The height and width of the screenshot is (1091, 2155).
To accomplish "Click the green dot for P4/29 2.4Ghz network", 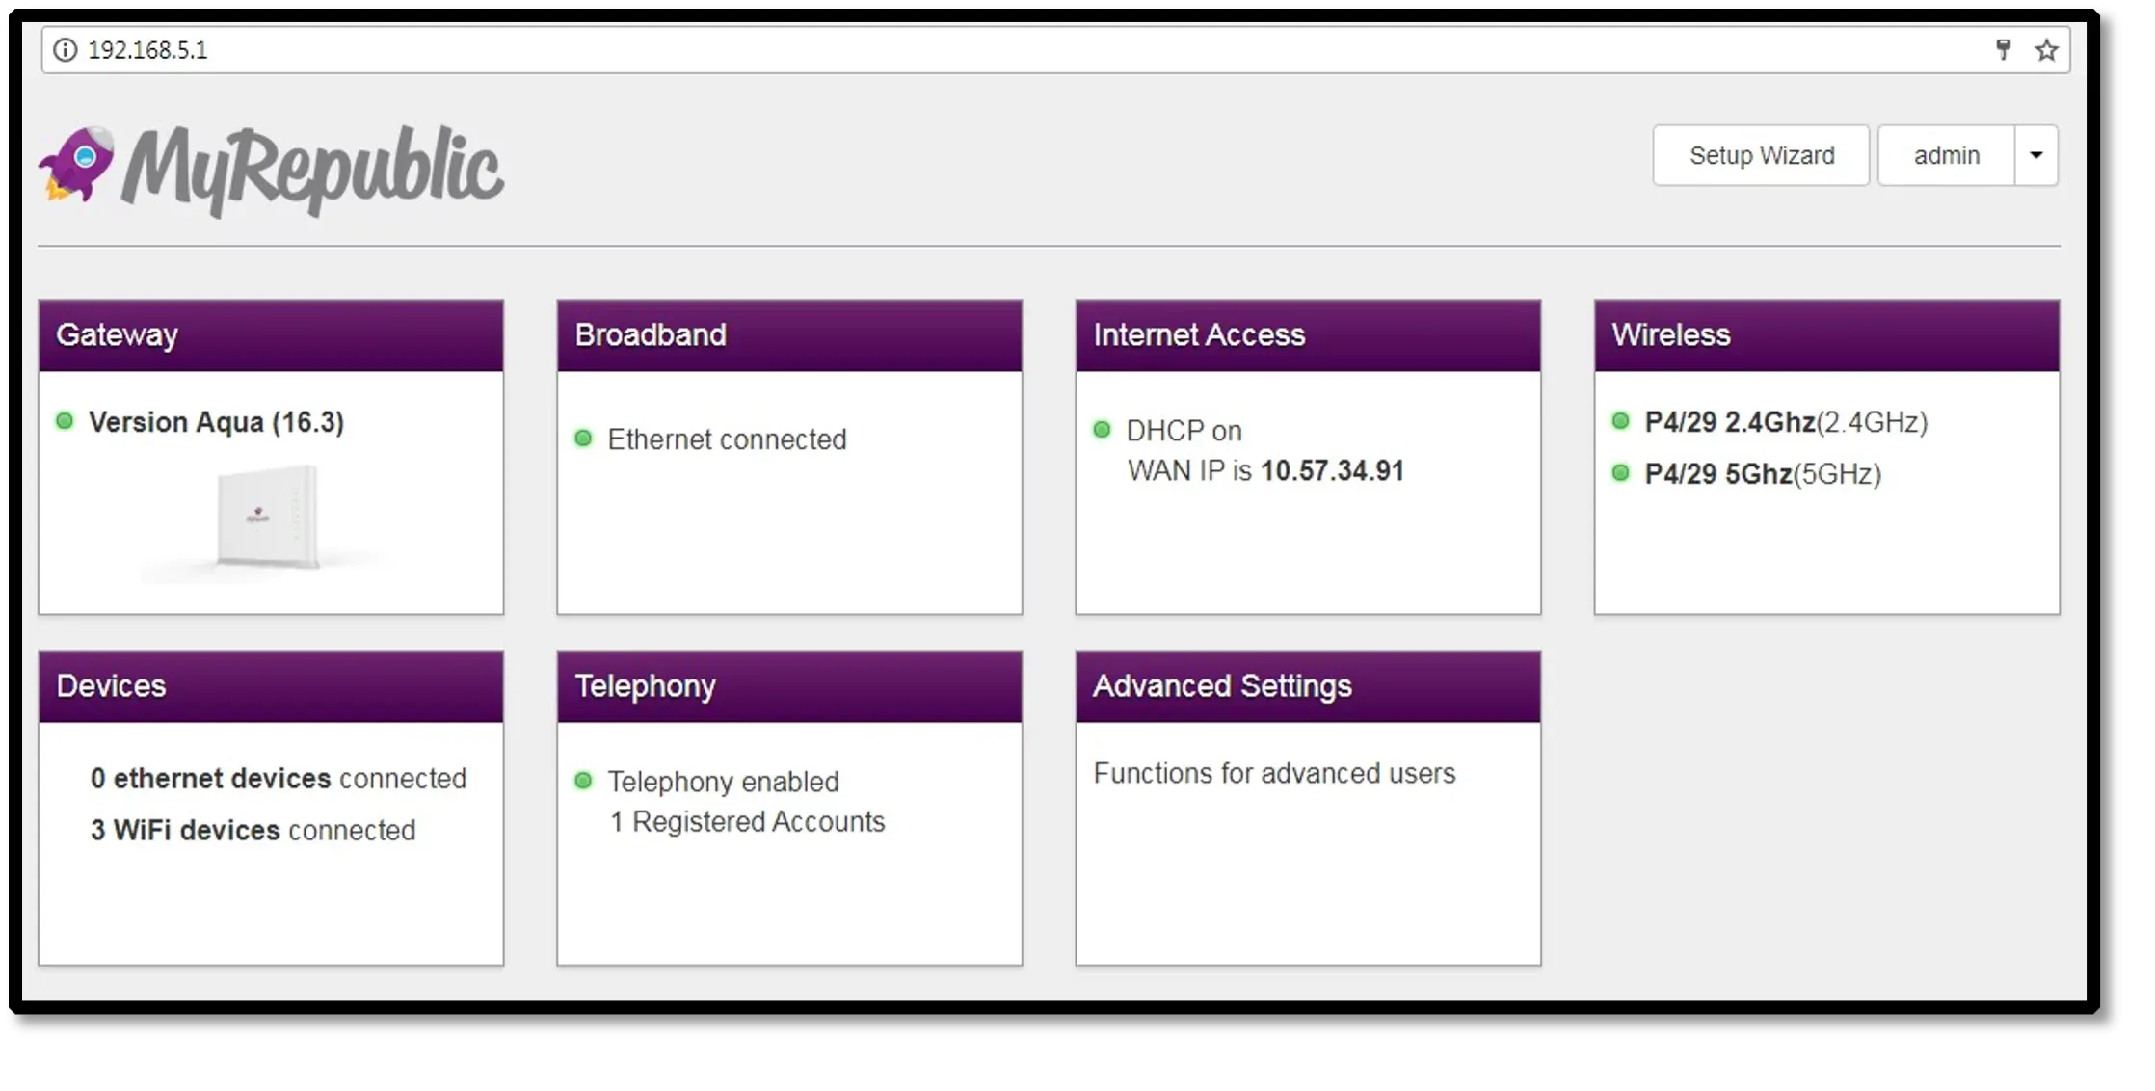I will point(1620,421).
